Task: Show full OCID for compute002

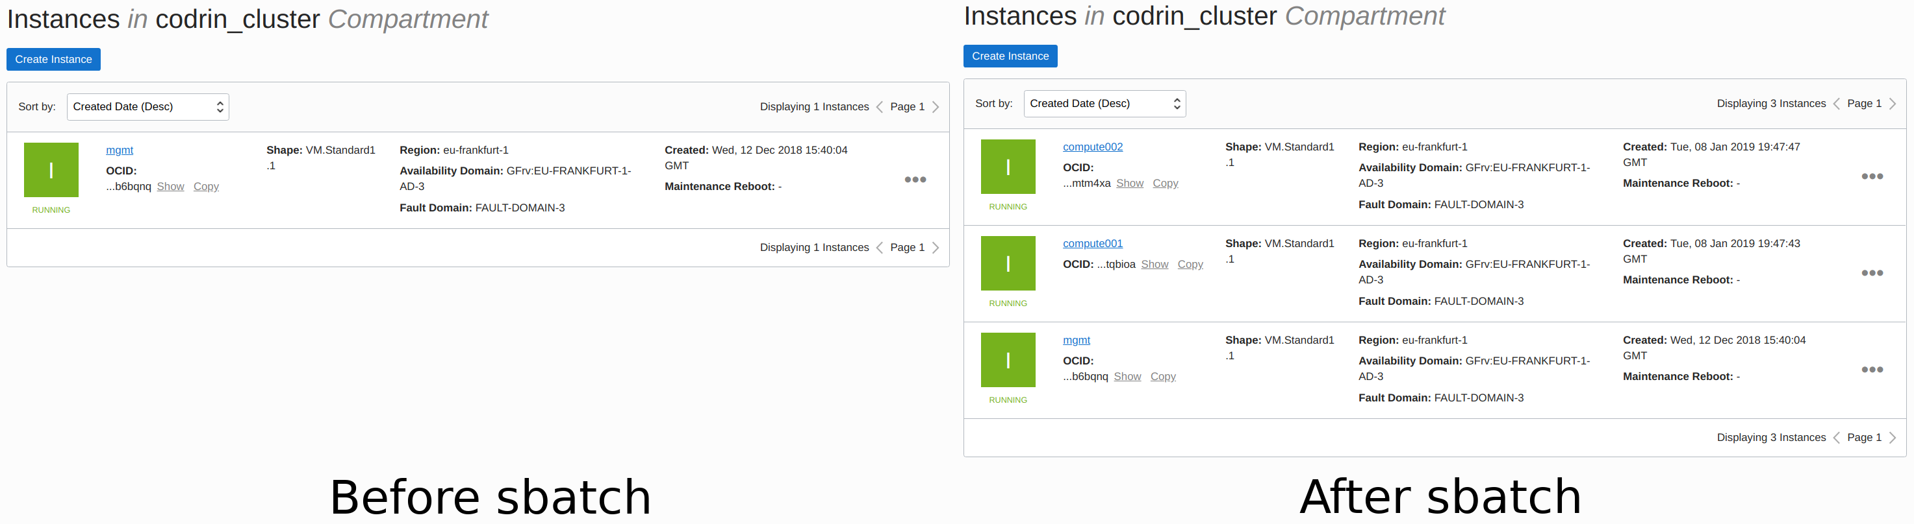Action: tap(1129, 183)
